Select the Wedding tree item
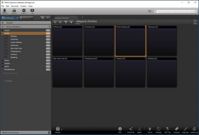The image size is (199, 135). tap(14, 57)
